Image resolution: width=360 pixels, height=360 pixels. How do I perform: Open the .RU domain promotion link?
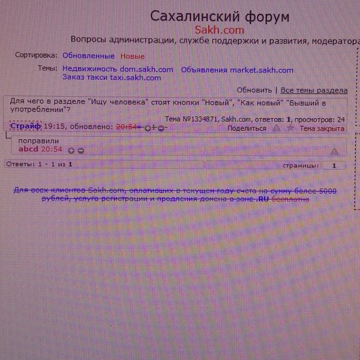pyautogui.click(x=175, y=194)
